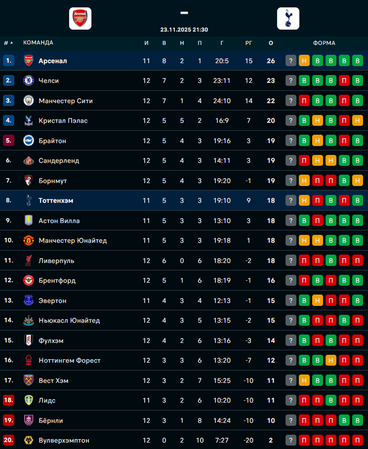Click the Manchester City club logo

click(28, 101)
